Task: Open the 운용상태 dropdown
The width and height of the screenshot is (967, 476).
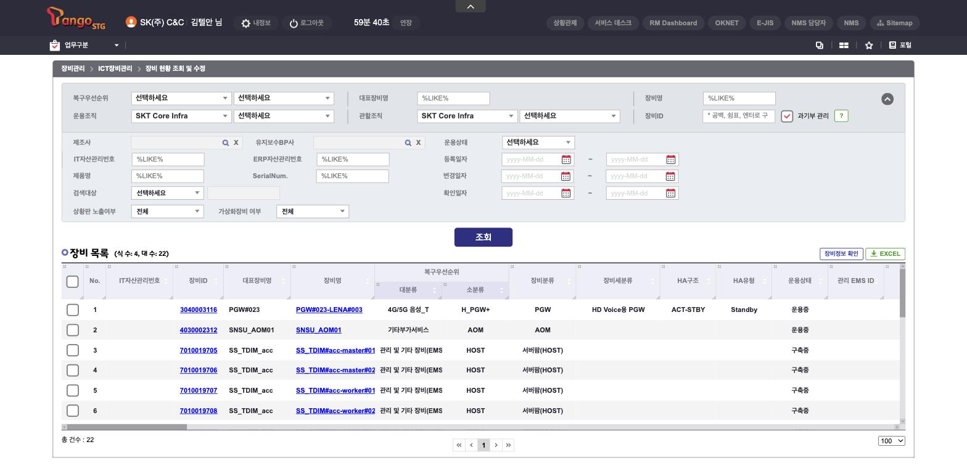Action: (538, 142)
